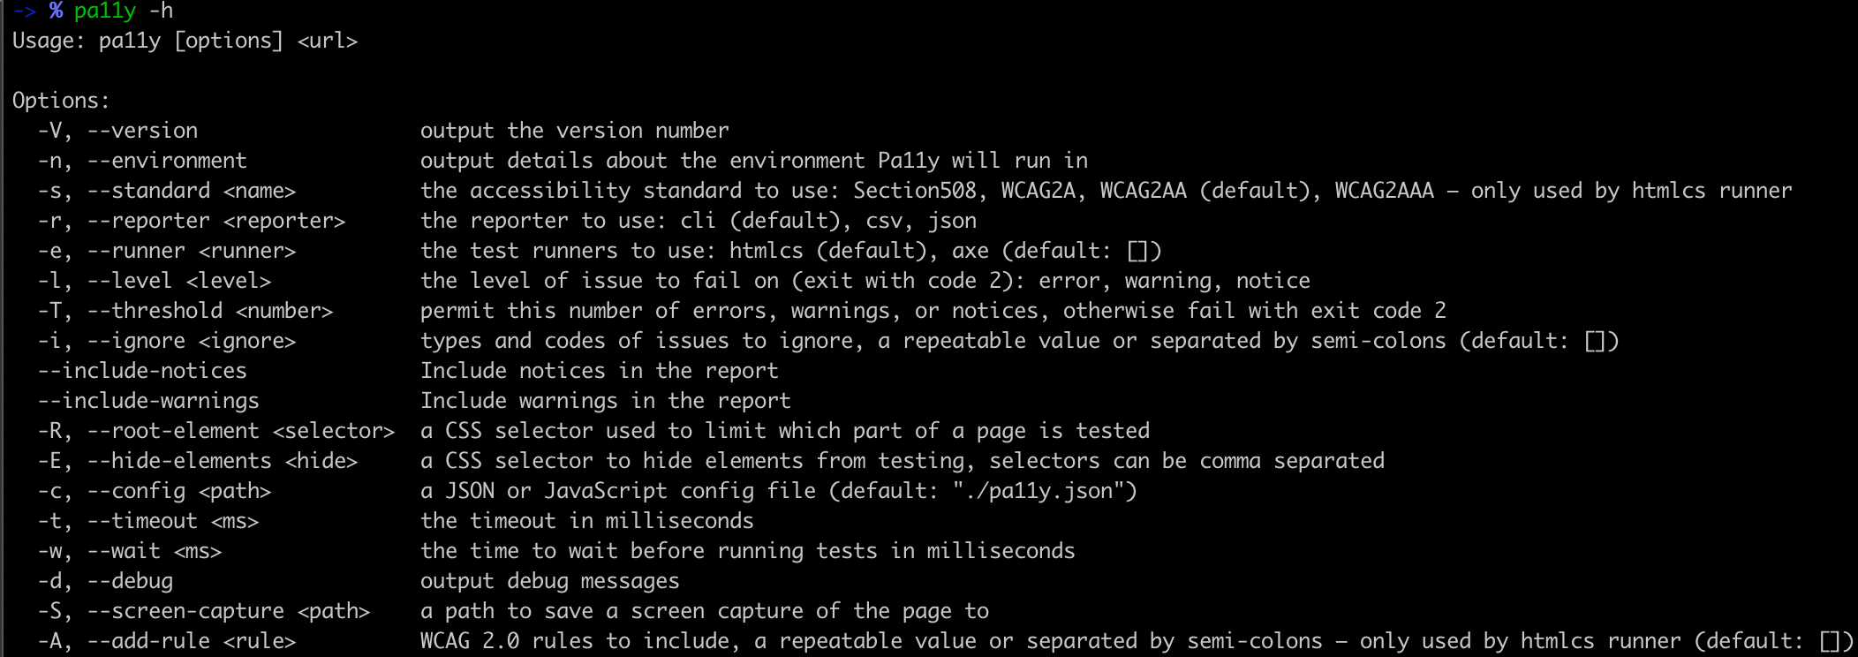Click the "--include-notices" flag
The image size is (1858, 657).
point(142,371)
